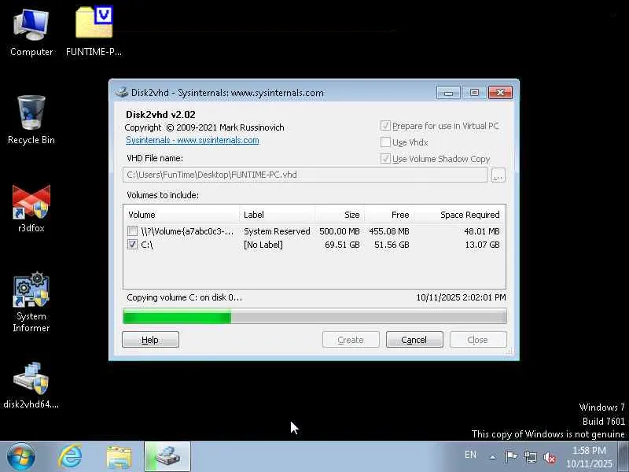Sort by the Free column header

click(389, 215)
